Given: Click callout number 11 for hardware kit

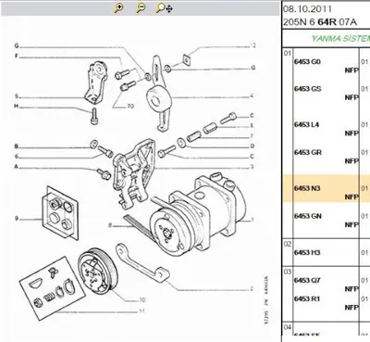Looking at the screenshot, I should [142, 311].
